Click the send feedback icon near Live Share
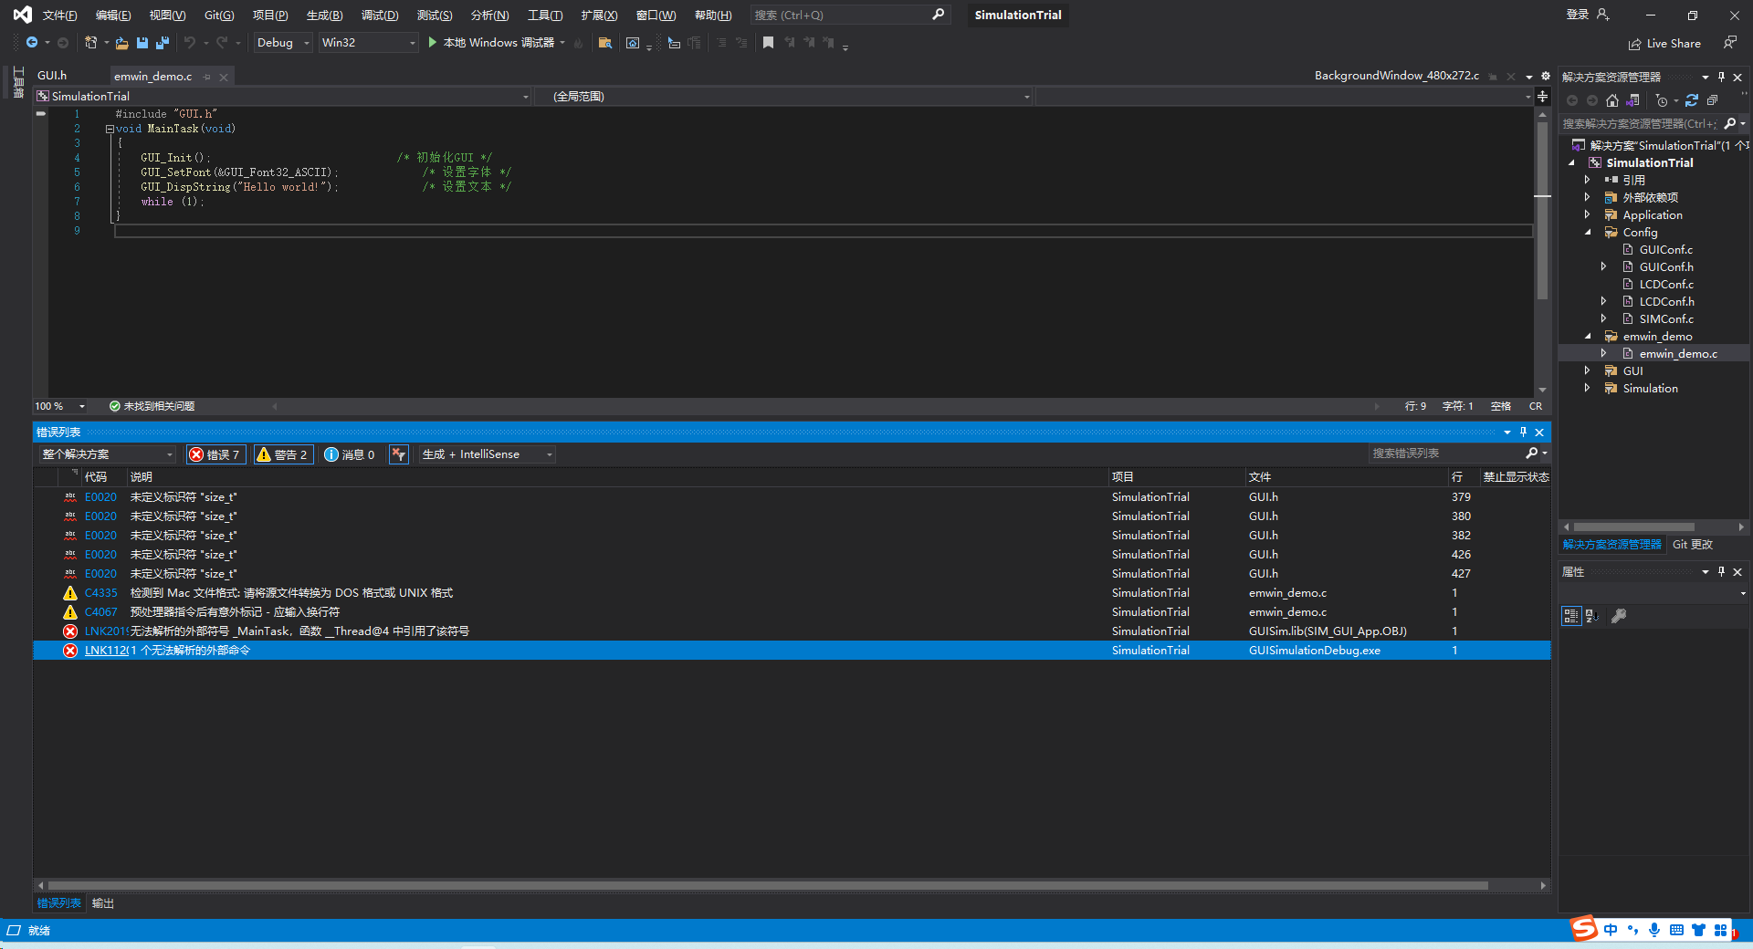 click(1729, 43)
